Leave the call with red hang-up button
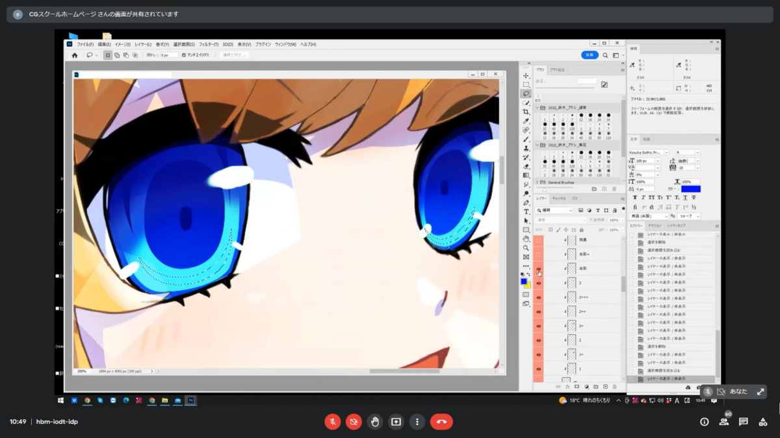 click(441, 422)
